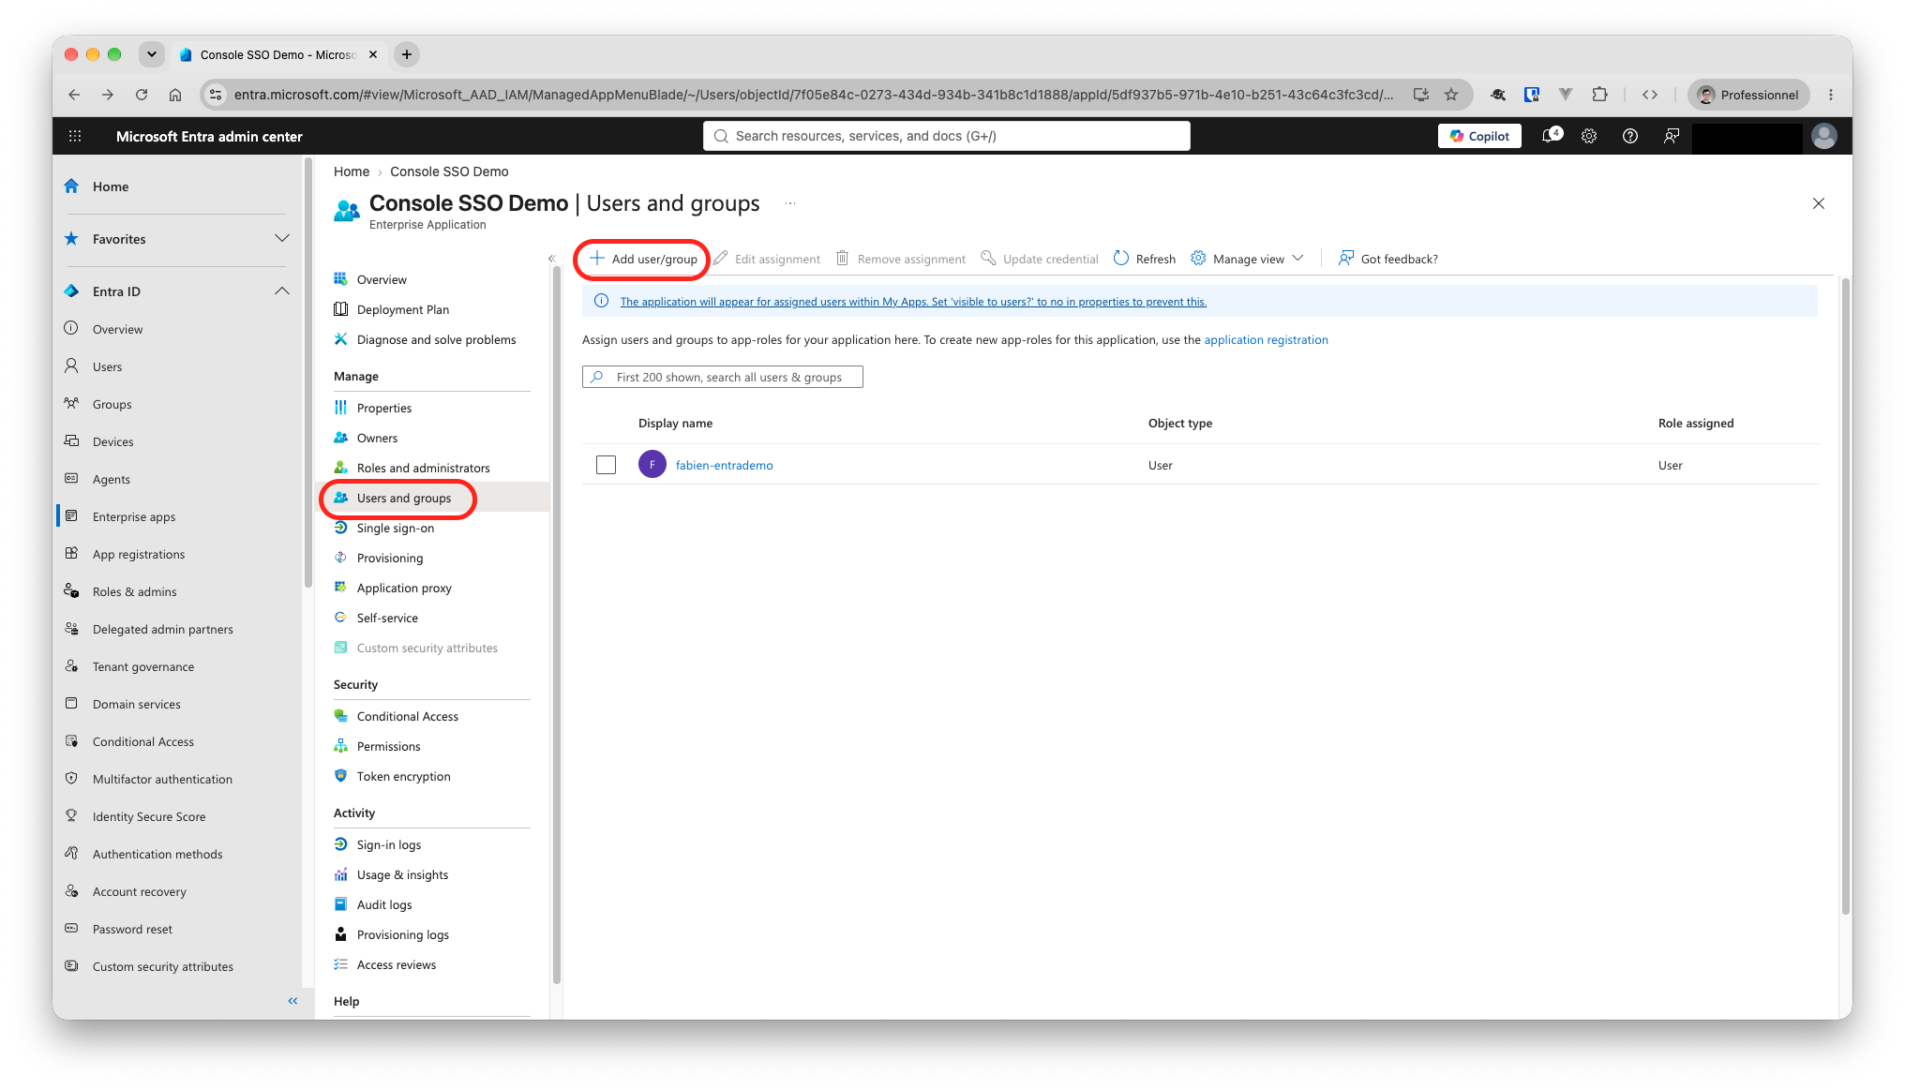Open the portal settings gear icon
The height and width of the screenshot is (1089, 1905).
[1589, 136]
